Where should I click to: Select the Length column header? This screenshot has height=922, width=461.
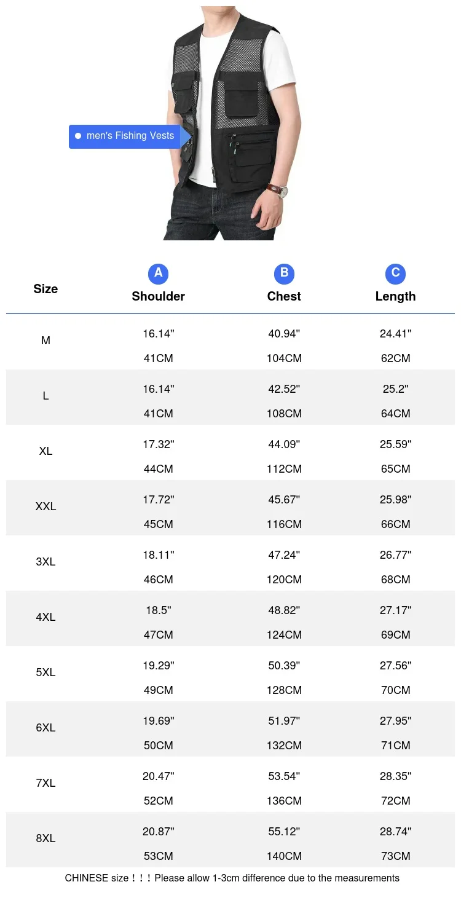pyautogui.click(x=395, y=296)
